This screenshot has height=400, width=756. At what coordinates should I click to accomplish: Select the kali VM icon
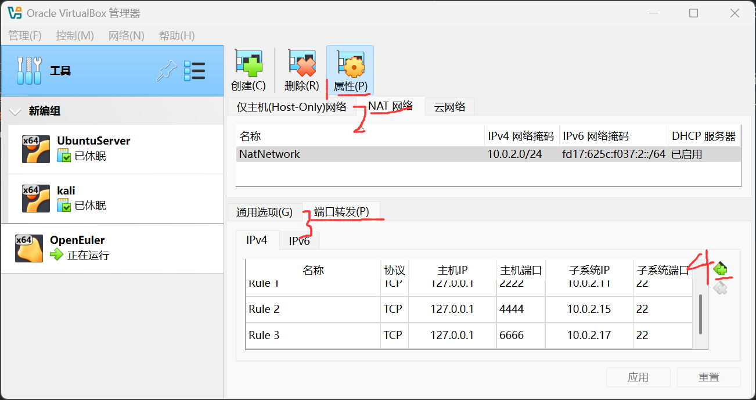click(x=36, y=198)
